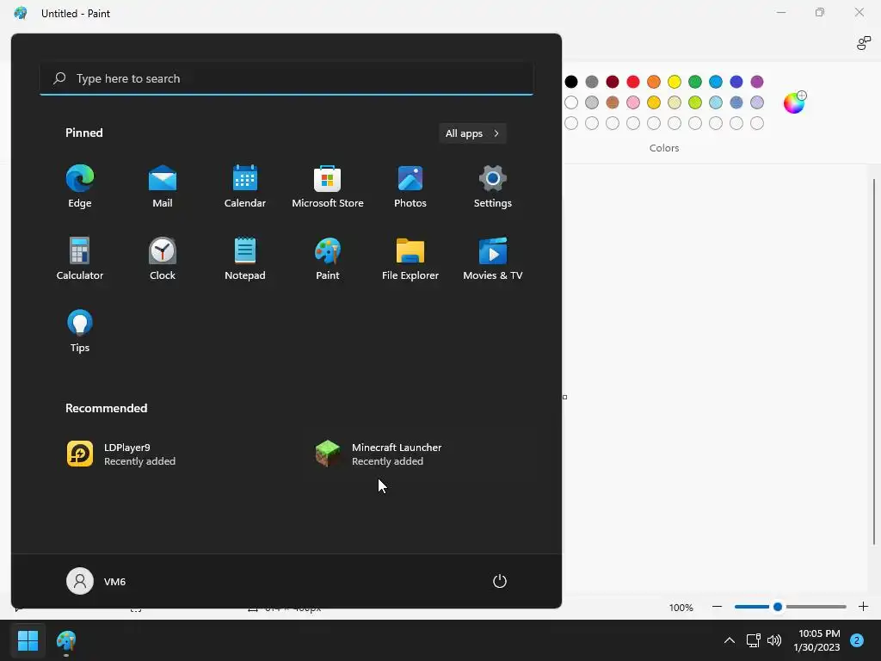The image size is (881, 661).
Task: Select the pink (rose) color swatch in Paint
Action: pyautogui.click(x=633, y=102)
